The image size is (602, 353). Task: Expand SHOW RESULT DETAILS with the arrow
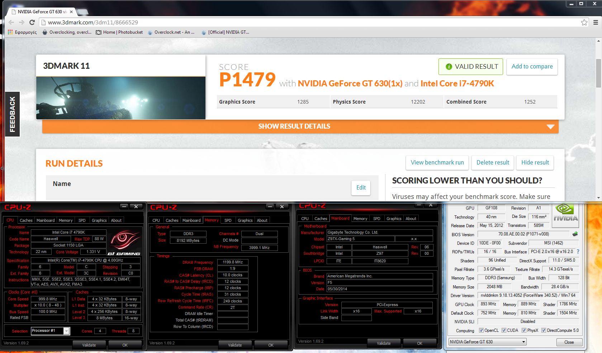pyautogui.click(x=550, y=127)
